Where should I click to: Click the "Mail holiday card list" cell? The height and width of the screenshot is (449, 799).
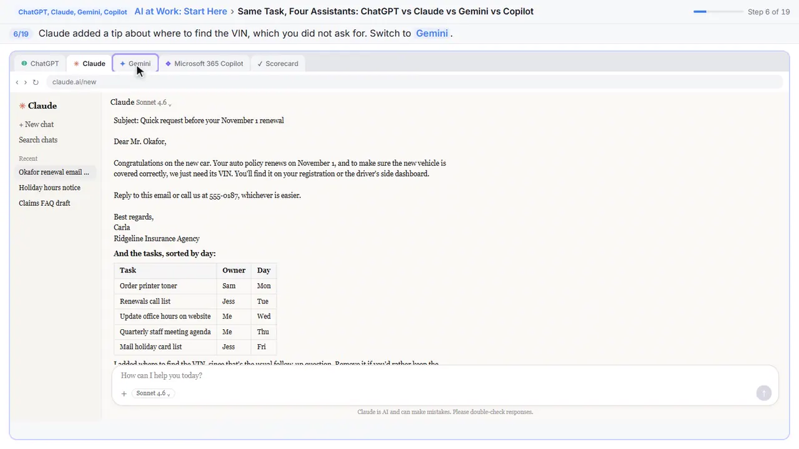click(x=165, y=347)
